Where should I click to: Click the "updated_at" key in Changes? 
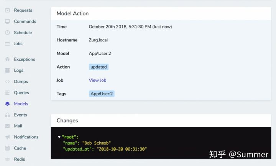point(77,149)
